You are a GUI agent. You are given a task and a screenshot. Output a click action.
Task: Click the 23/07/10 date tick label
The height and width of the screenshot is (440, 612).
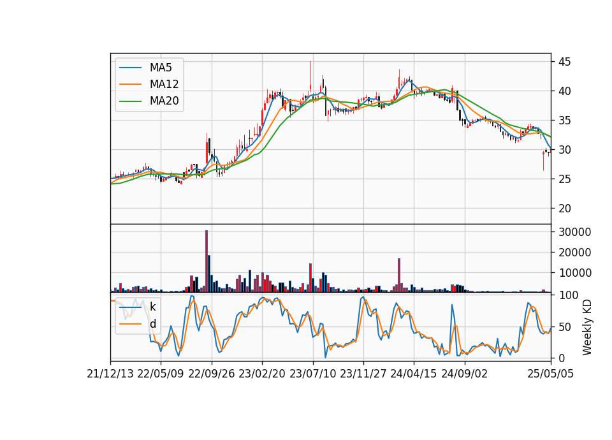coord(312,374)
